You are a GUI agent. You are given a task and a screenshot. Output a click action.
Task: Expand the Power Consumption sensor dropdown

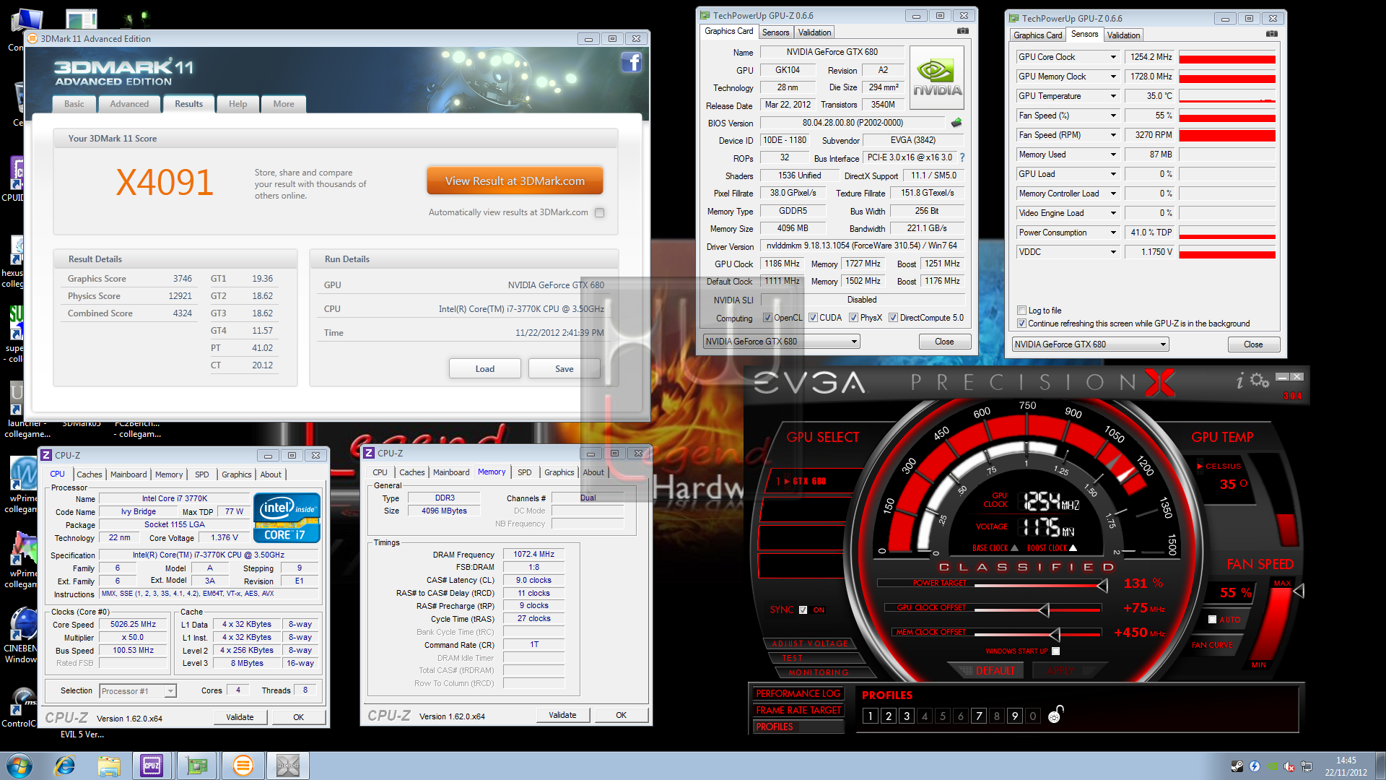[1113, 233]
